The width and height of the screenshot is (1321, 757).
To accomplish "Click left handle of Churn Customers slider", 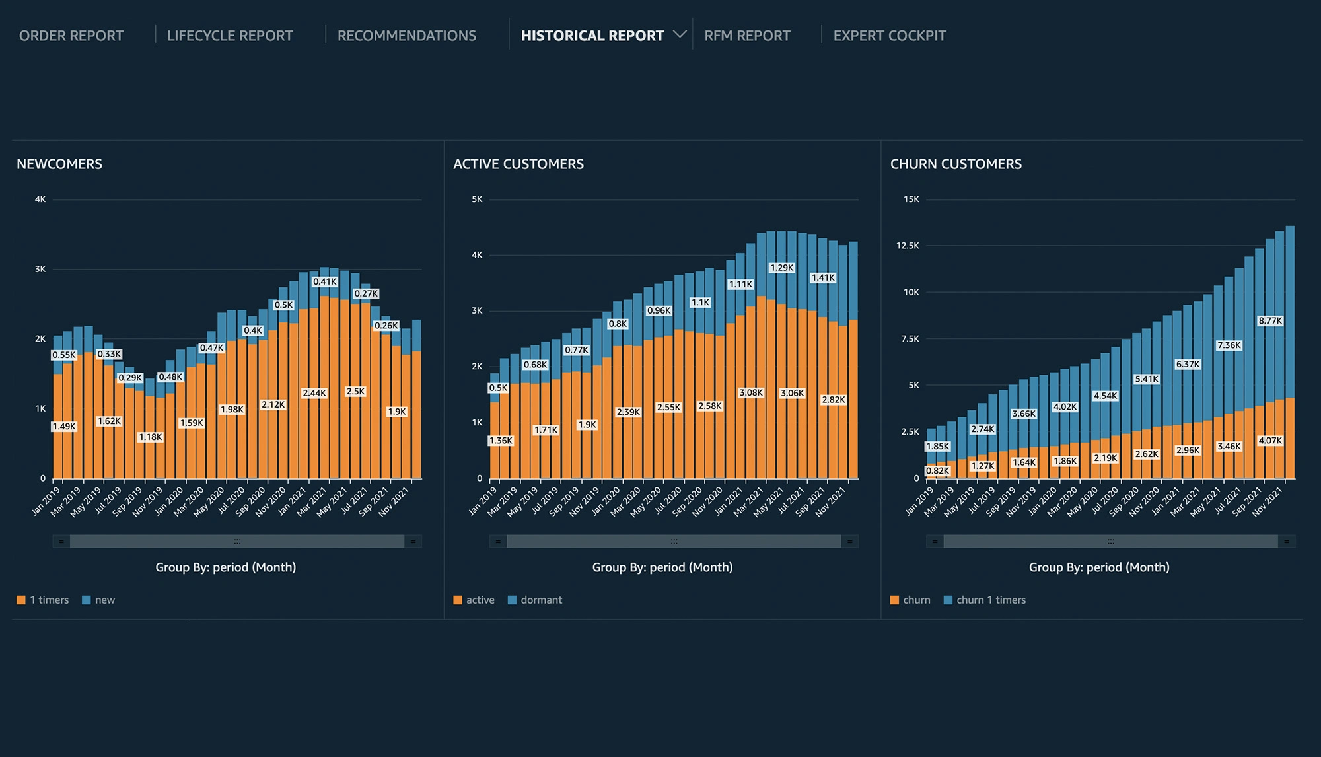I will (935, 542).
